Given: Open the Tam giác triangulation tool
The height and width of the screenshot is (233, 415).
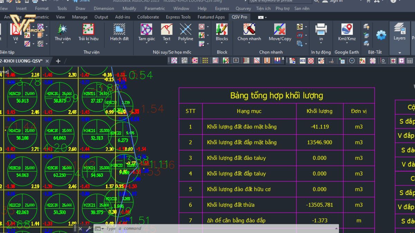Looking at the screenshot, I should click(147, 30).
